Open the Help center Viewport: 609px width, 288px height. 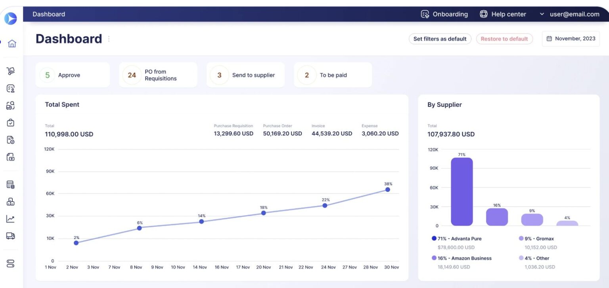pyautogui.click(x=503, y=14)
